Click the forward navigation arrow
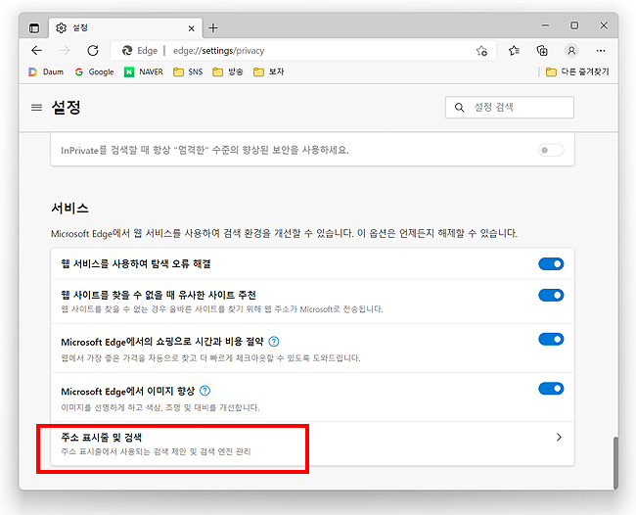Screen dimensions: 636x515 pyautogui.click(x=65, y=50)
